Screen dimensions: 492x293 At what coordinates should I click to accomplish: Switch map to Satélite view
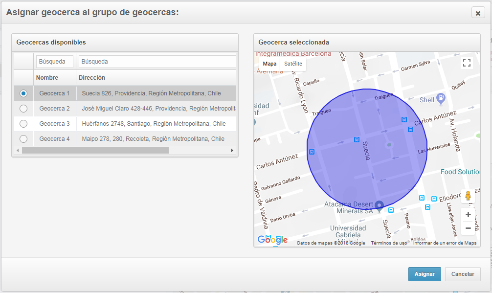[x=293, y=64]
